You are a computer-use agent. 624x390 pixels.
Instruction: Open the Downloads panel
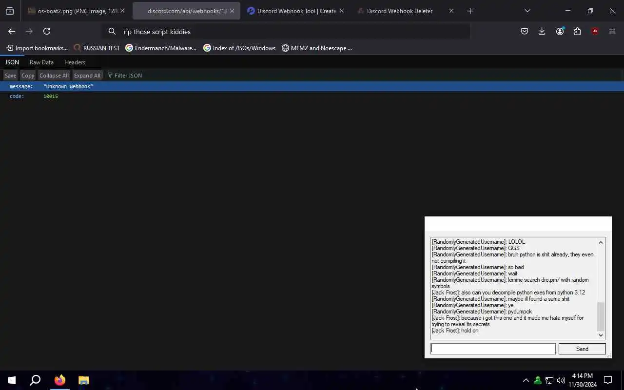[542, 31]
